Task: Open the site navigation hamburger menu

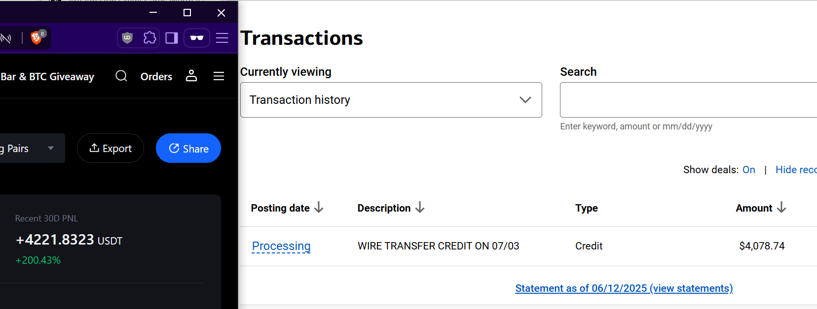Action: click(x=219, y=76)
